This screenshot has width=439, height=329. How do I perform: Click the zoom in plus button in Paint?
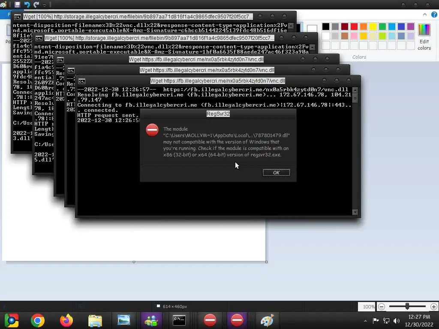[x=434, y=307]
